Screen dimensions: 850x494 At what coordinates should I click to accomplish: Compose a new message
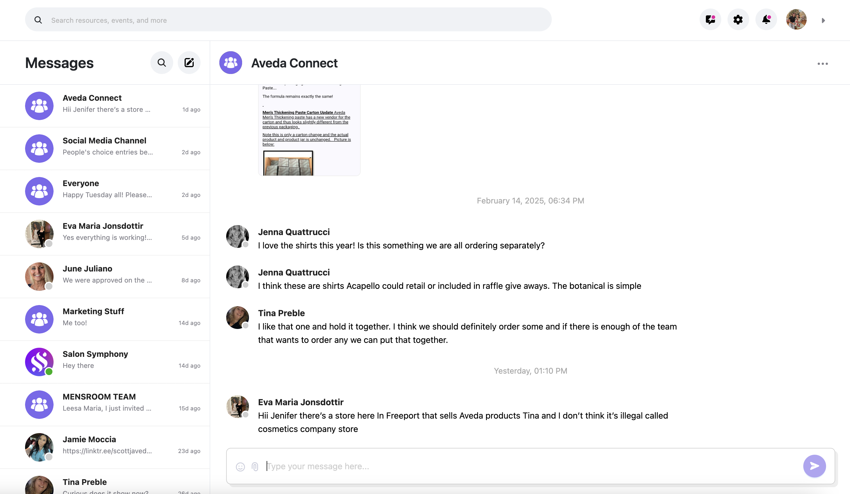(189, 63)
